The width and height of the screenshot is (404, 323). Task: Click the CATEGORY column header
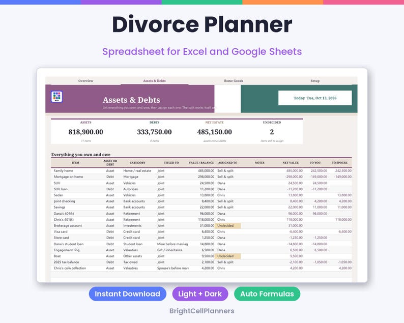[x=137, y=163]
